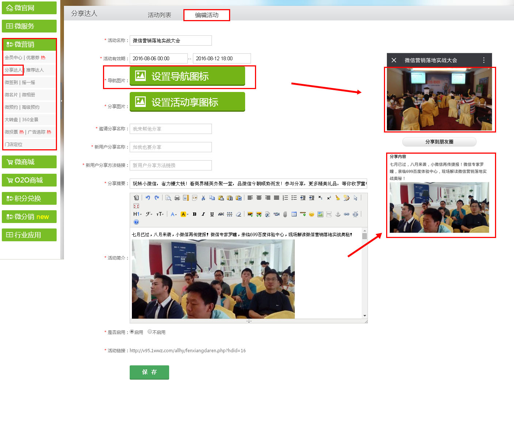Screen dimensions: 514x438
Task: Open editor help question-mark icon
Action: [136, 222]
